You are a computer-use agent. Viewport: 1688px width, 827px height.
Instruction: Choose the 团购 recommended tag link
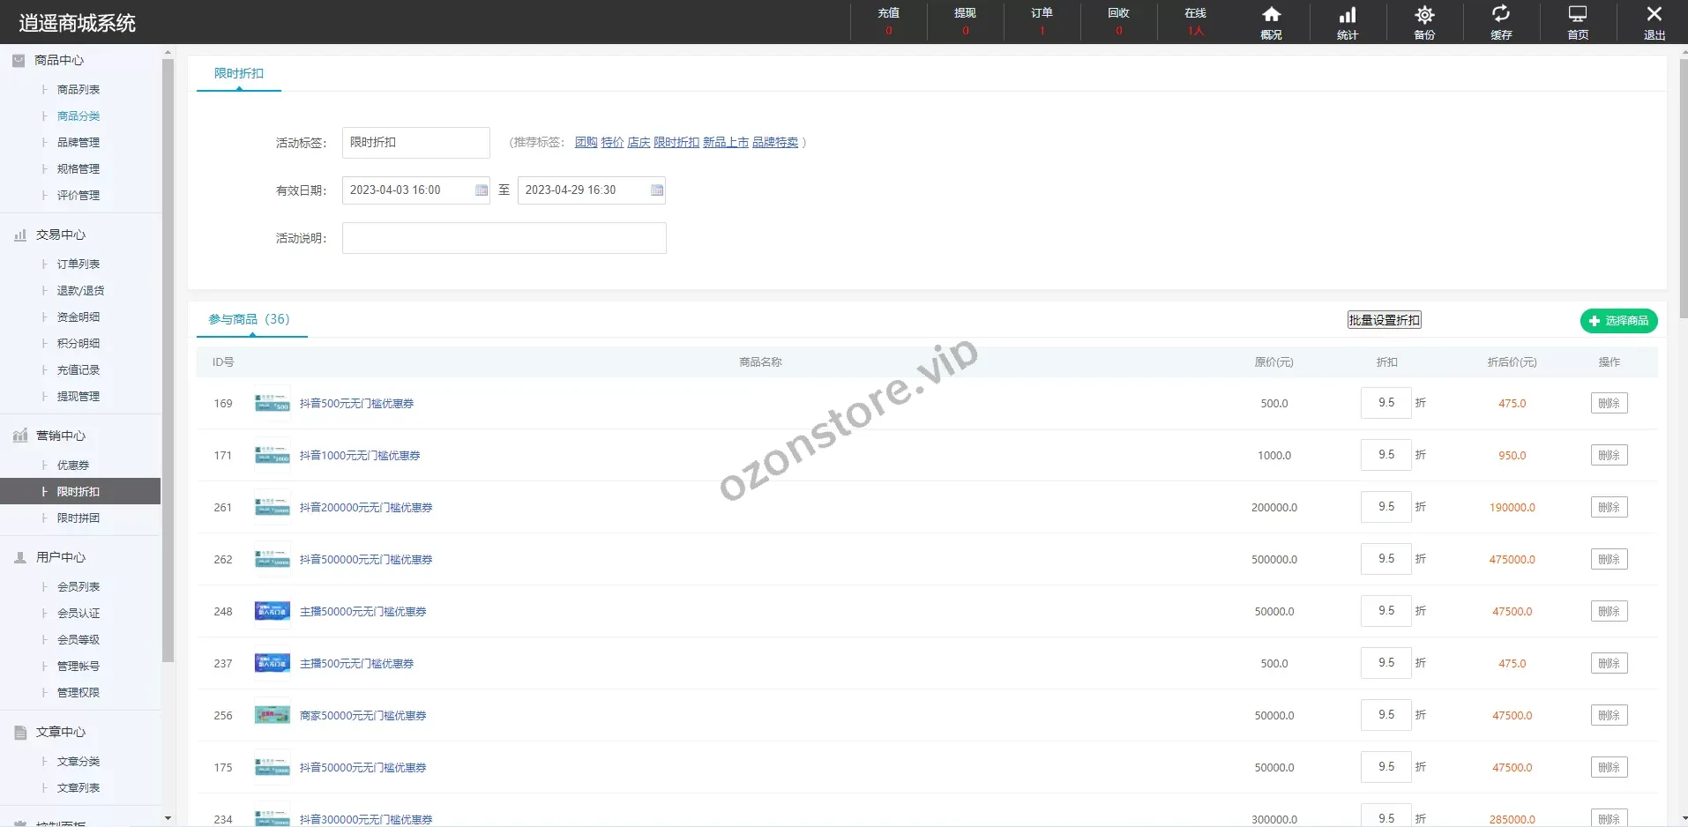586,142
